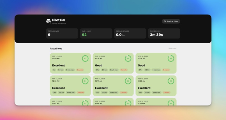Click '0.0 km' chip on 12:32 AM drive

click(x=61, y=92)
